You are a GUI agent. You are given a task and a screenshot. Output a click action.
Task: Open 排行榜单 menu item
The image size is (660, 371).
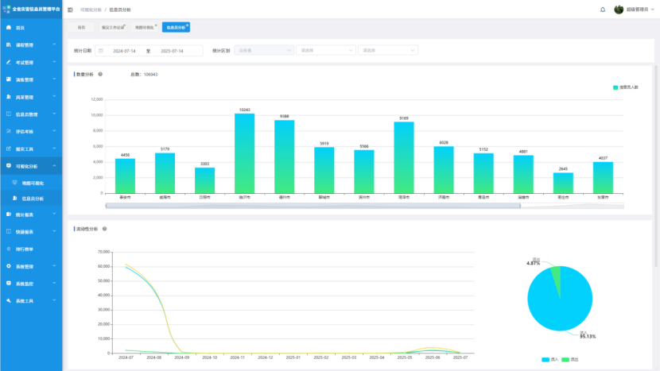point(25,249)
